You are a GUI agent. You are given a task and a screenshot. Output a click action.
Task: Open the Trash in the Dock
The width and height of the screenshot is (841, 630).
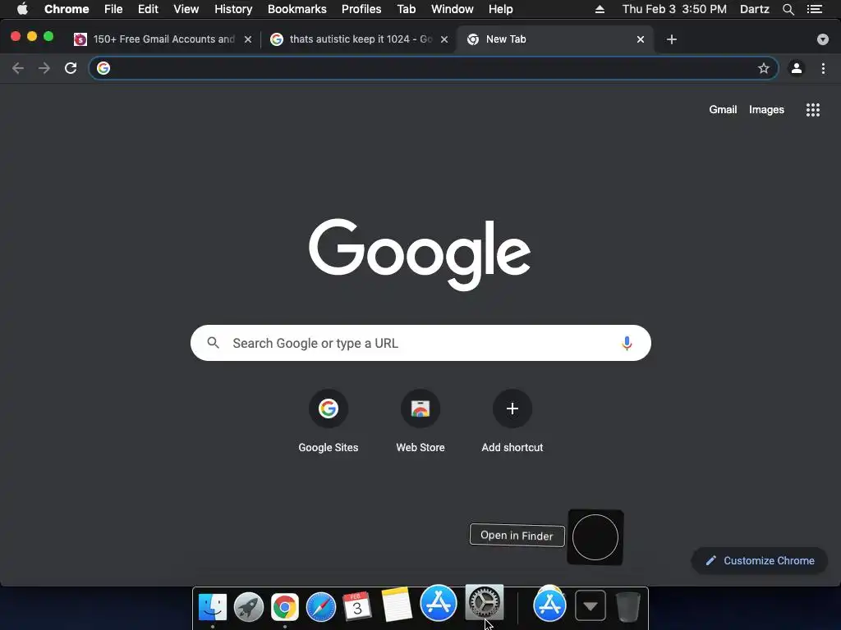pyautogui.click(x=627, y=607)
